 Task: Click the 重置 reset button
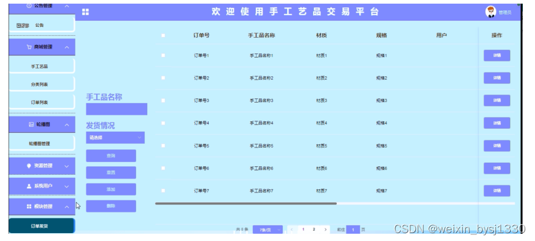point(111,172)
